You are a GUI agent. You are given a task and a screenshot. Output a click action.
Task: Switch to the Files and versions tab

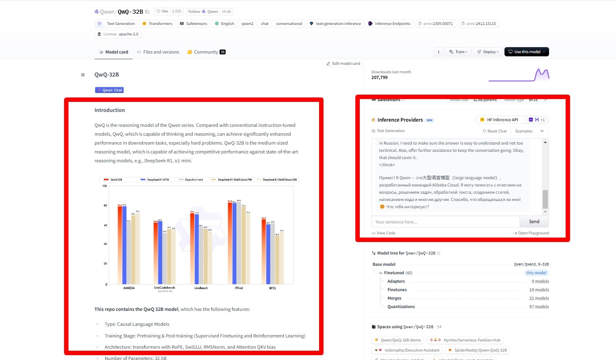tap(158, 52)
